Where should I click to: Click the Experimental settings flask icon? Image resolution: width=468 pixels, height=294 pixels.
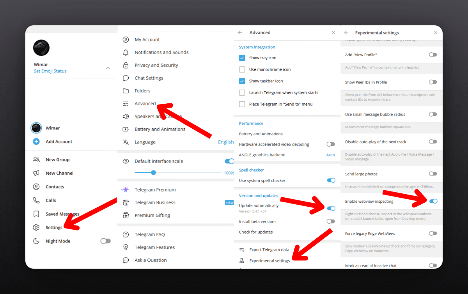pos(242,260)
